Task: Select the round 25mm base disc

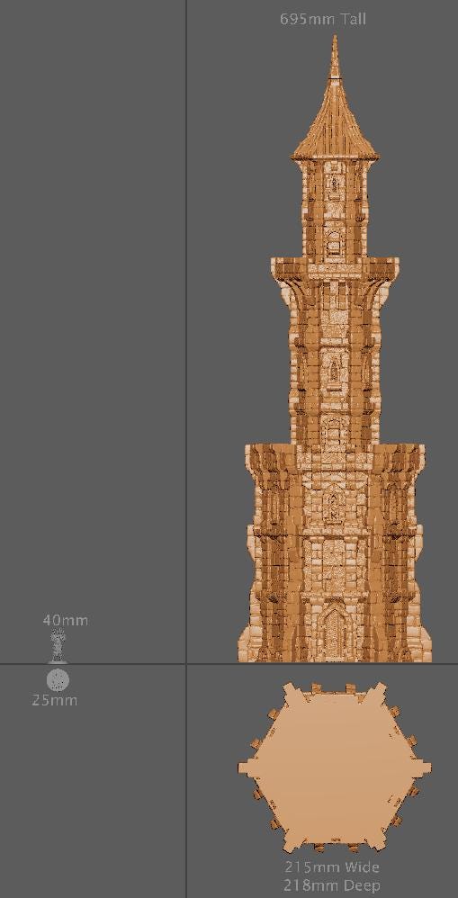Action: point(58,680)
